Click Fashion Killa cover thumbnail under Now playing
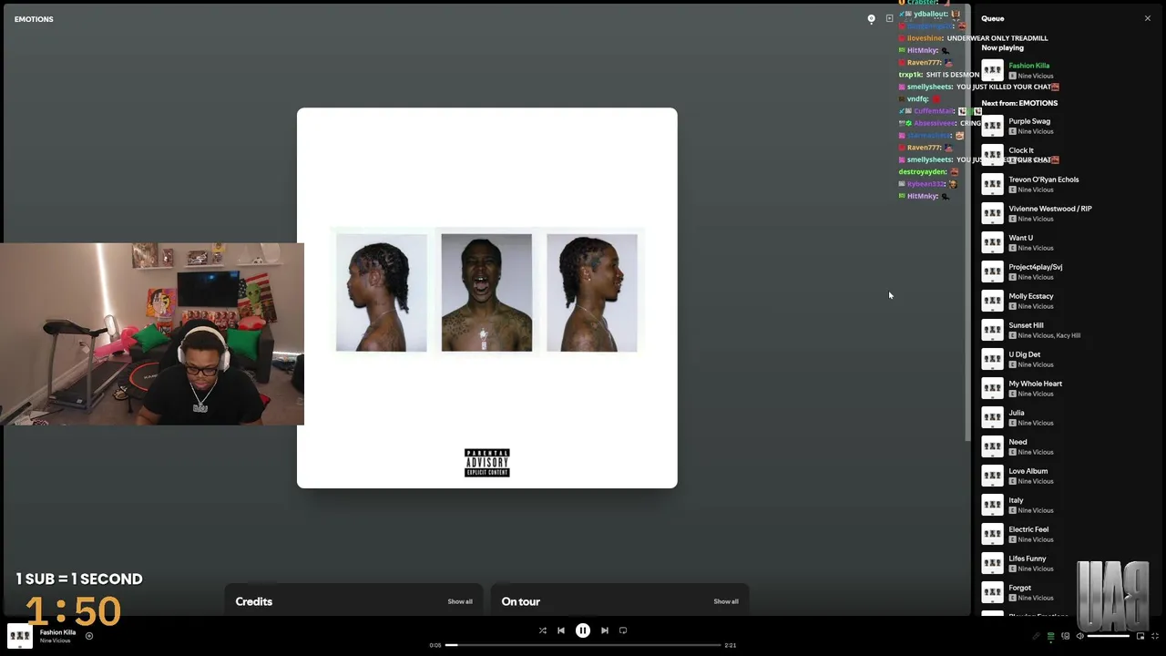This screenshot has height=656, width=1166. click(x=992, y=70)
